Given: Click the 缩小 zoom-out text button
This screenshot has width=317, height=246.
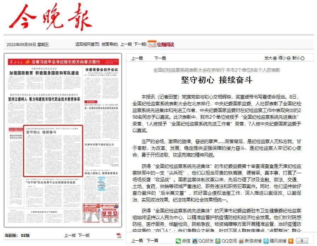Looking at the screenshot, I should coord(284,58).
